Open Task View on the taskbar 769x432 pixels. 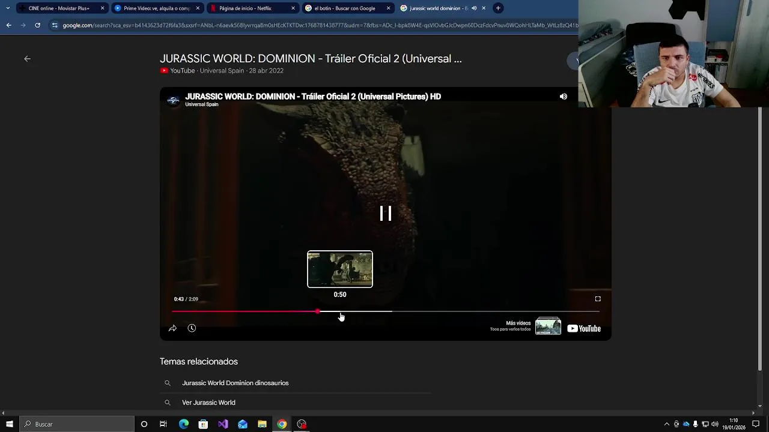click(x=163, y=424)
